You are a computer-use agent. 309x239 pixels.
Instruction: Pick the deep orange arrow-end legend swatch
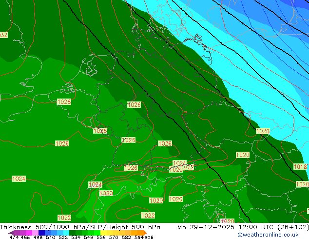coord(145,233)
